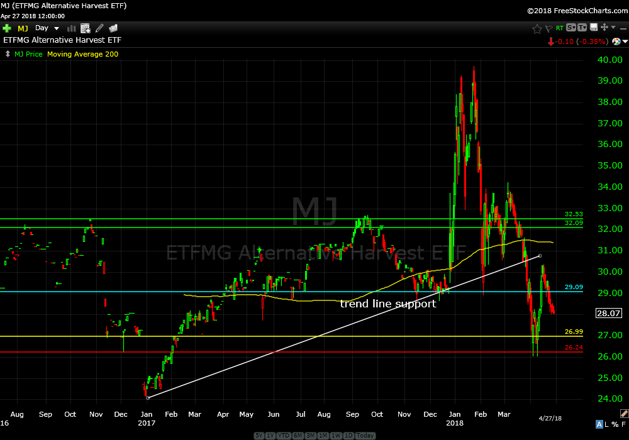Add MJ to favorites with star icon
This screenshot has height=440, width=629.
tap(537, 28)
